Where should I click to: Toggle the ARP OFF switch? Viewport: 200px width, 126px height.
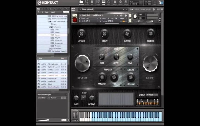(x=84, y=97)
